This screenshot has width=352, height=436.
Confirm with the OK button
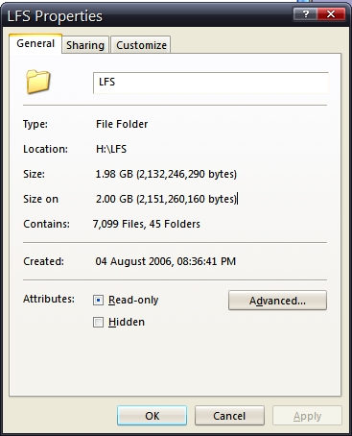pos(152,416)
